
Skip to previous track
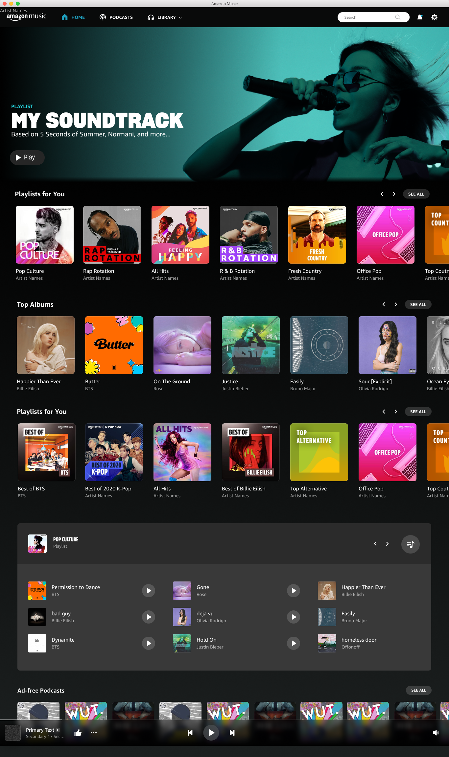tap(190, 733)
